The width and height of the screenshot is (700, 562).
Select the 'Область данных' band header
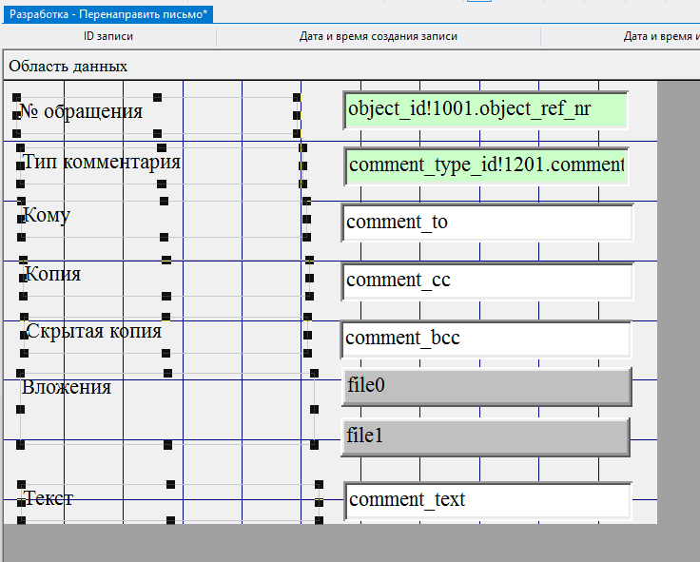(x=68, y=67)
